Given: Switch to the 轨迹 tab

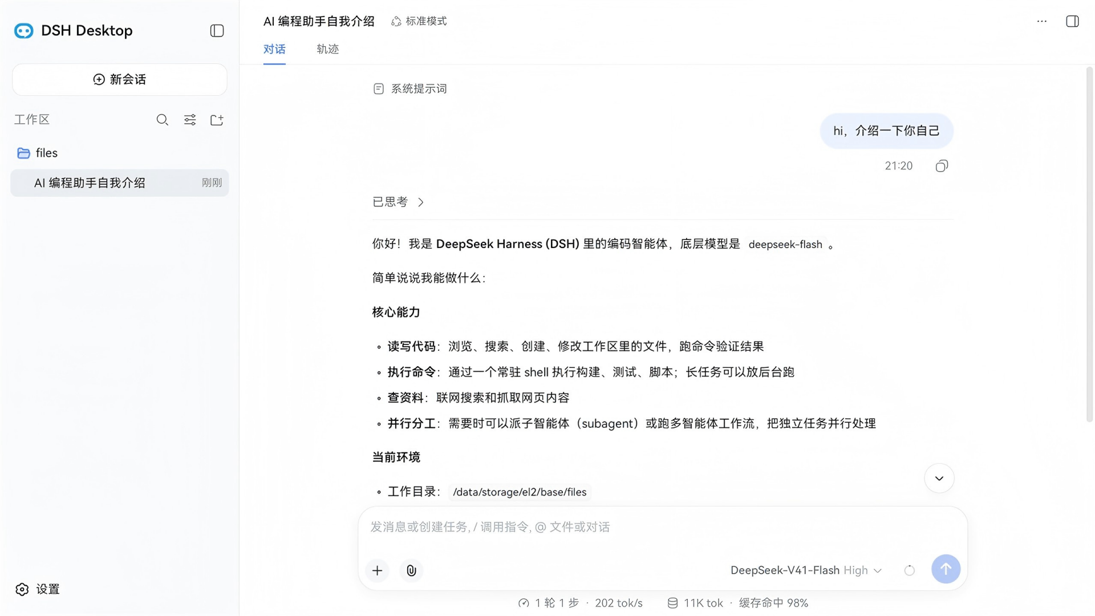Looking at the screenshot, I should 328,49.
